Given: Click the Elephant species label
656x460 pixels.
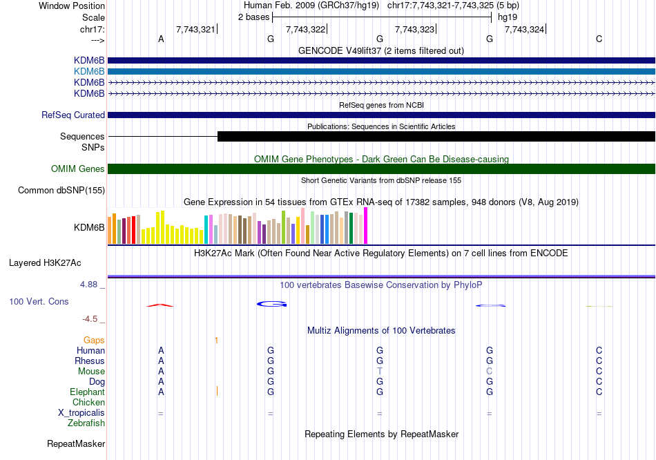Looking at the screenshot, I should pyautogui.click(x=87, y=392).
